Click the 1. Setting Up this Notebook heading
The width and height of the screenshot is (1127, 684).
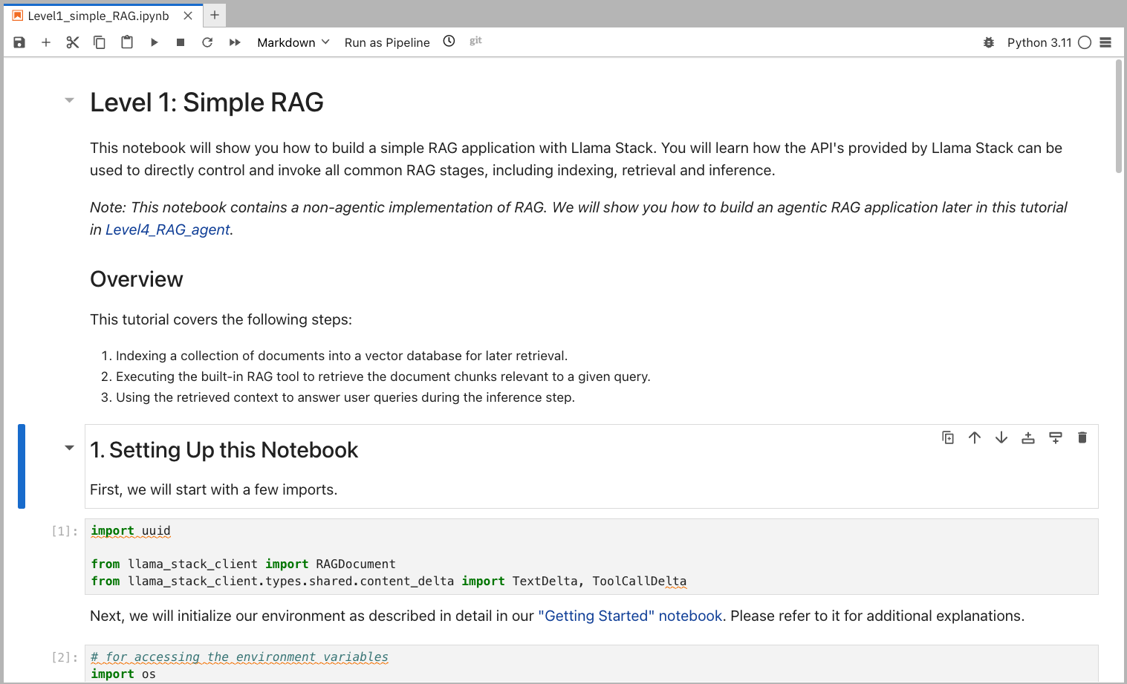pos(224,450)
